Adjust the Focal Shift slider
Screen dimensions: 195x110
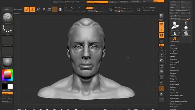coord(124,8)
